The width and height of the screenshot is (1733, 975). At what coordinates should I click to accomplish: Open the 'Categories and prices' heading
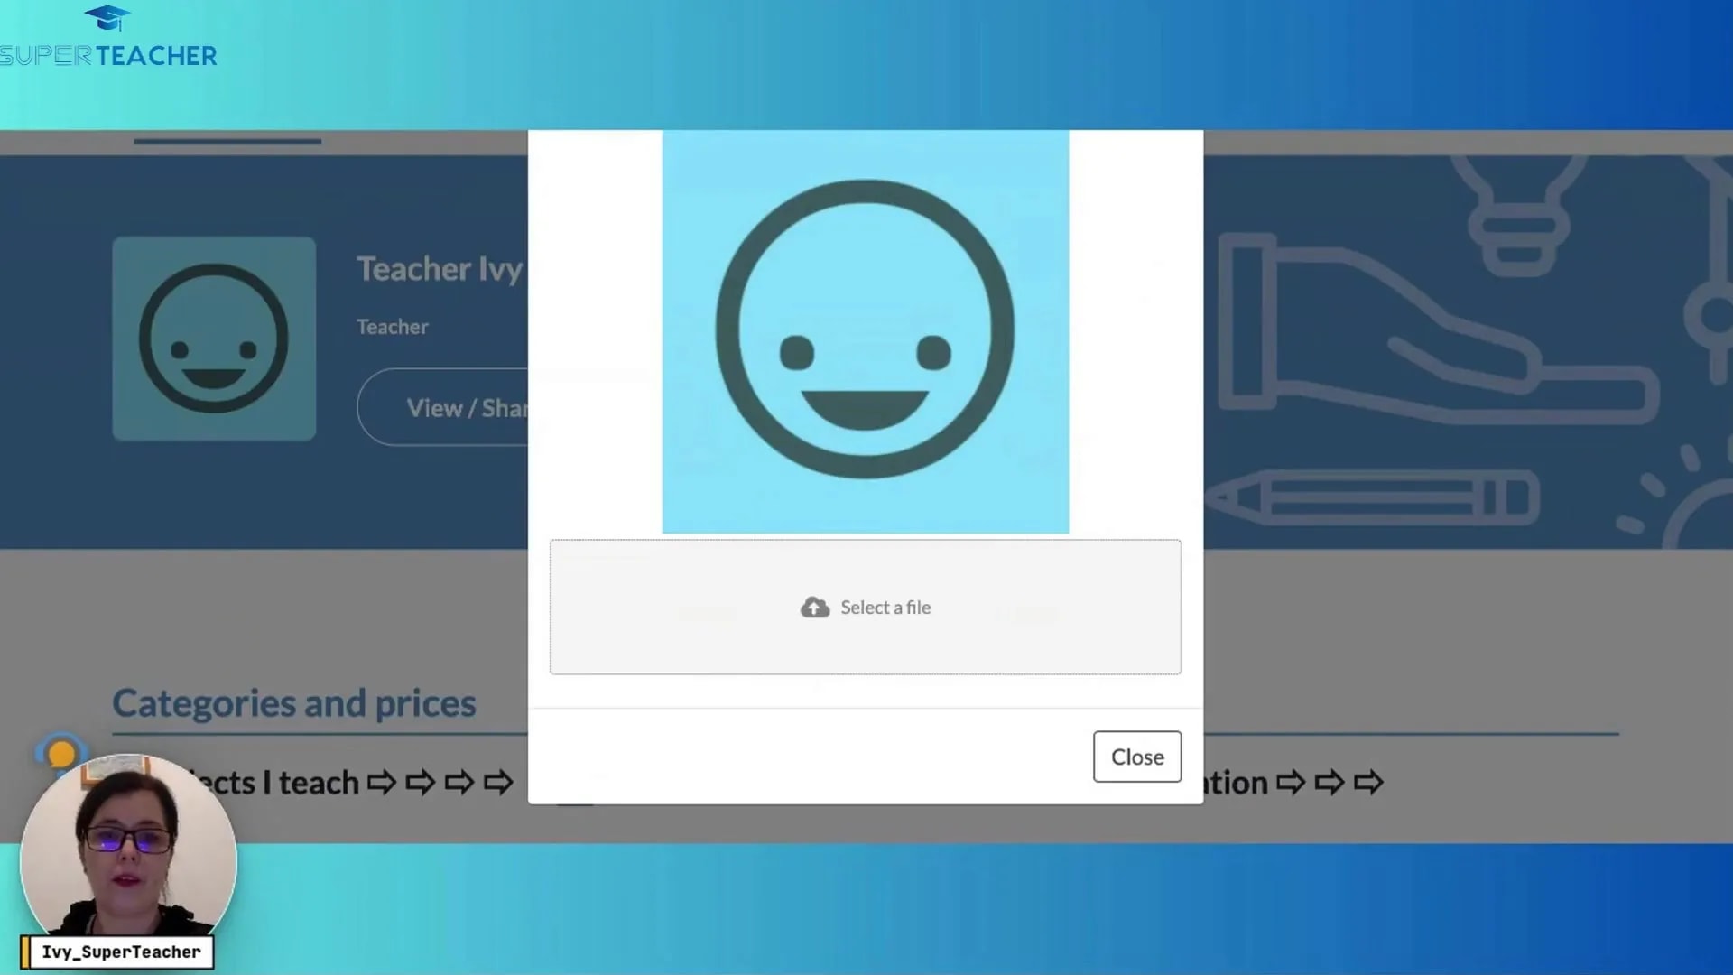293,703
